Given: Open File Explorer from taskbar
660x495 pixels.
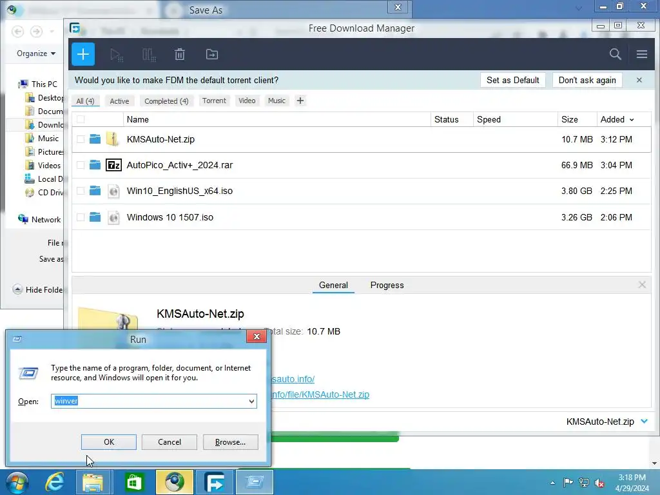Looking at the screenshot, I should [93, 482].
